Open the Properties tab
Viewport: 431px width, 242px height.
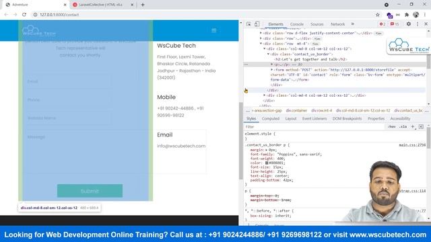376,118
